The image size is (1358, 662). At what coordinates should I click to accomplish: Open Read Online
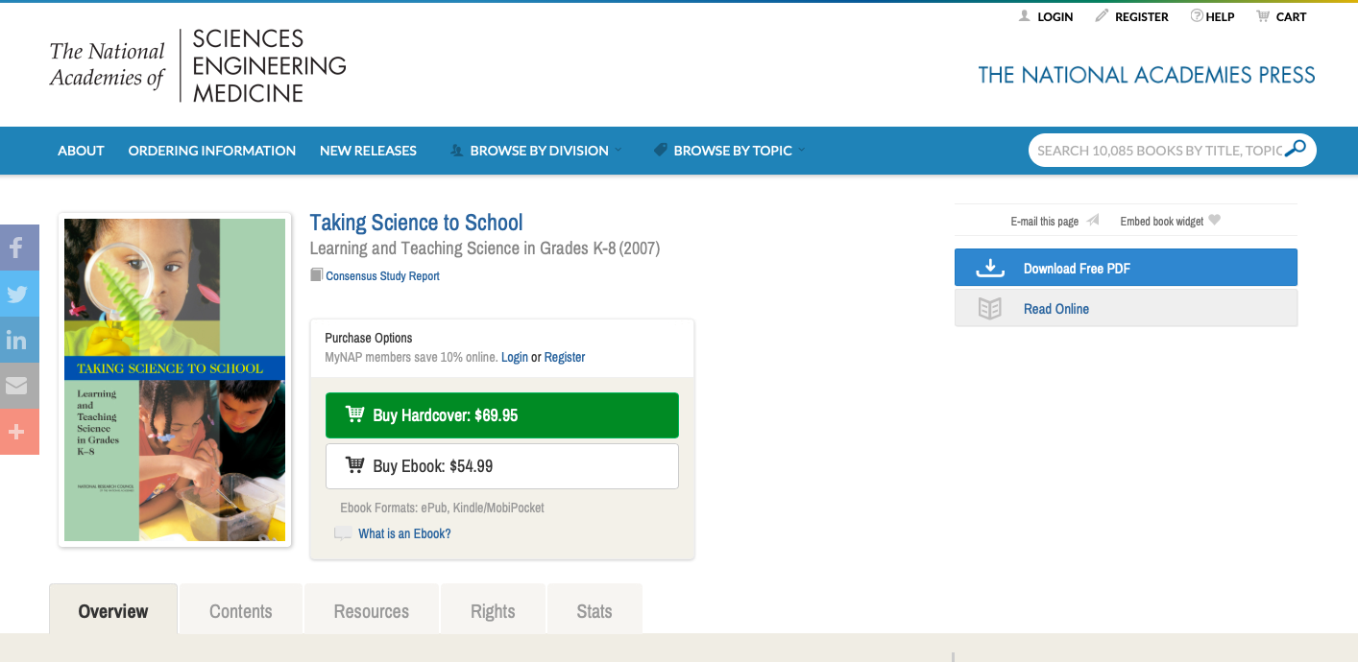coord(1126,309)
